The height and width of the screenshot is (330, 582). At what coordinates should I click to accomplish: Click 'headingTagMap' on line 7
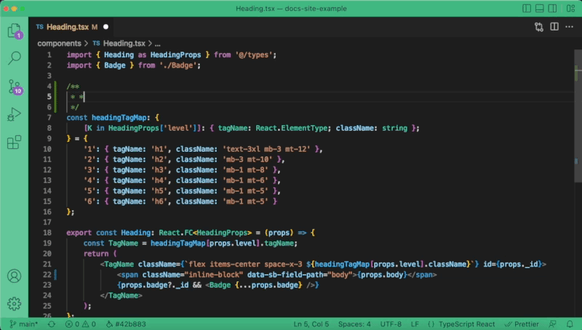[x=119, y=118]
